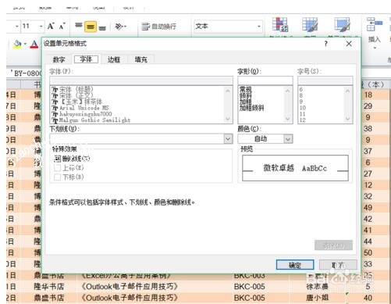Open the 颜色 自动 color dropdown
Screen dimensions: 391x304
(288, 139)
